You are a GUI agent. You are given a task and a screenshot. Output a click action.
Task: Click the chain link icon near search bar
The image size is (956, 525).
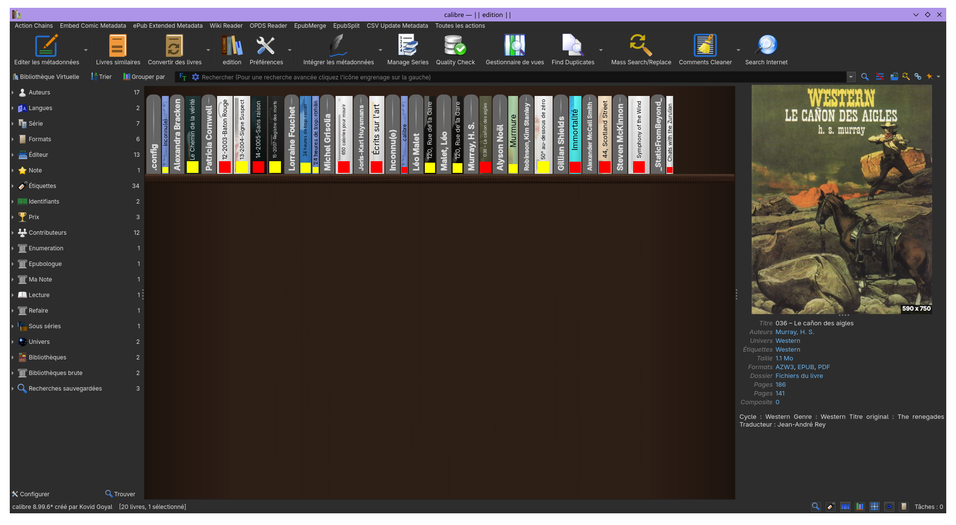(x=917, y=77)
